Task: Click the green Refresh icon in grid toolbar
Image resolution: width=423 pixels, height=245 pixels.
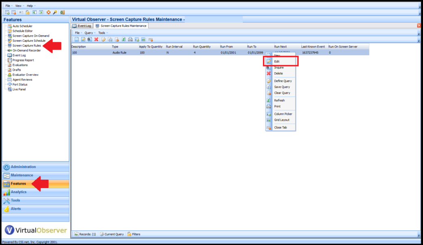Action: click(x=123, y=40)
